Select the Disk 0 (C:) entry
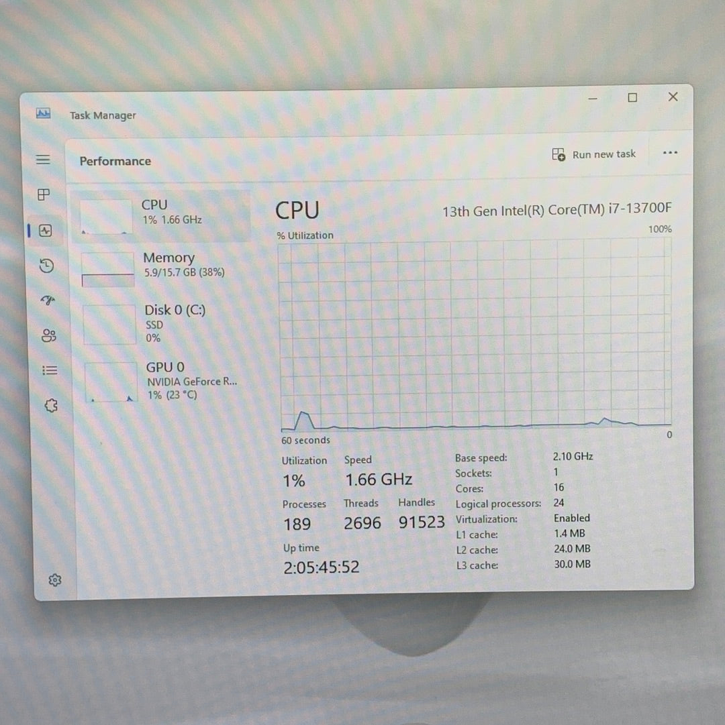The width and height of the screenshot is (725, 725). click(163, 324)
